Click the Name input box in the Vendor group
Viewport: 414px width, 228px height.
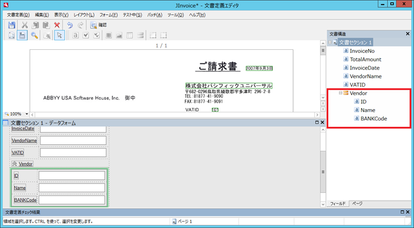click(72, 188)
